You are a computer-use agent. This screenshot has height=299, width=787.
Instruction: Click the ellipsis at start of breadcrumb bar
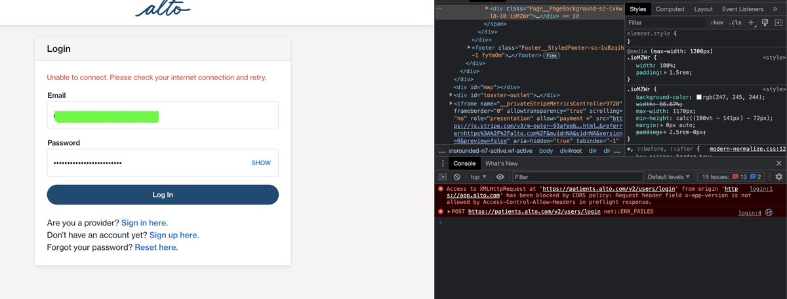coord(442,151)
